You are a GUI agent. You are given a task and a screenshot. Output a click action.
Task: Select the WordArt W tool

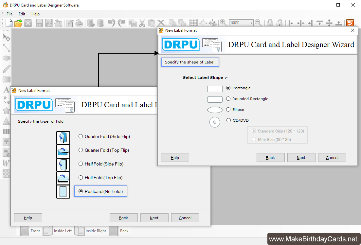[7, 163]
